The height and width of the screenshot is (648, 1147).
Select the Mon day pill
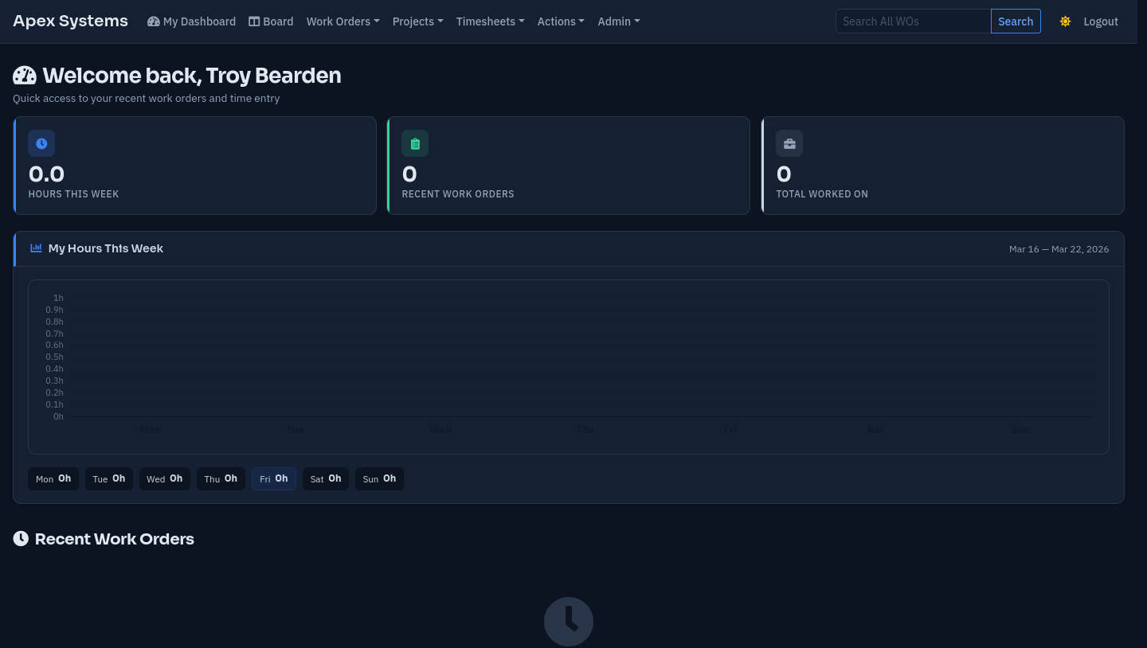click(x=53, y=478)
